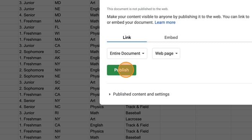Follow the Learn more link
This screenshot has height=140, width=252.
165,22
